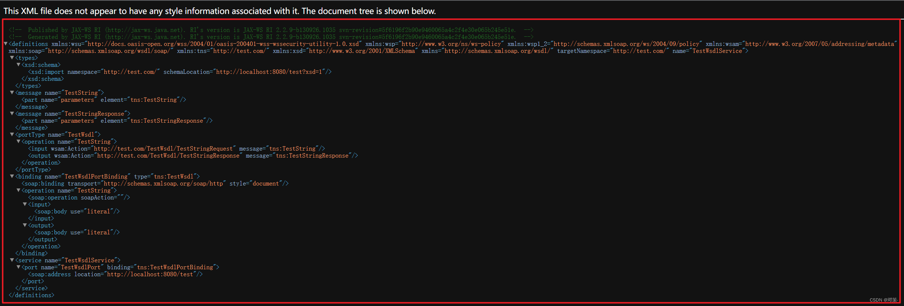Collapse the service name="TestWsdlService" node
904x306 pixels.
point(12,260)
